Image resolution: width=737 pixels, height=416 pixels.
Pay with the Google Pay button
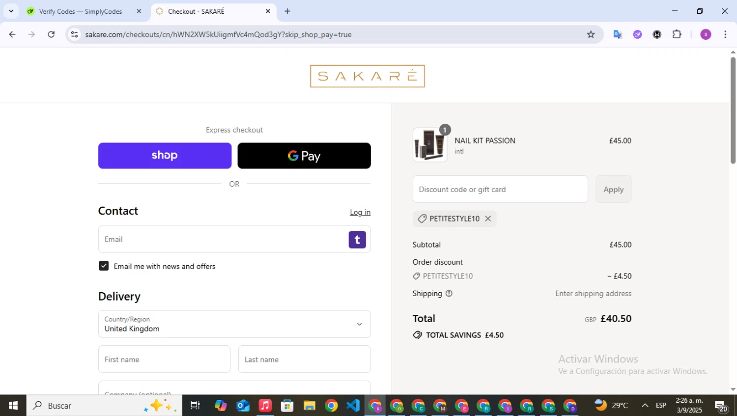point(304,156)
